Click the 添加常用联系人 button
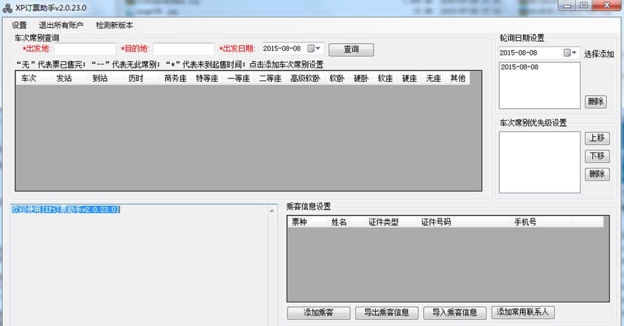Screen dimensions: 624x326 [x=523, y=312]
